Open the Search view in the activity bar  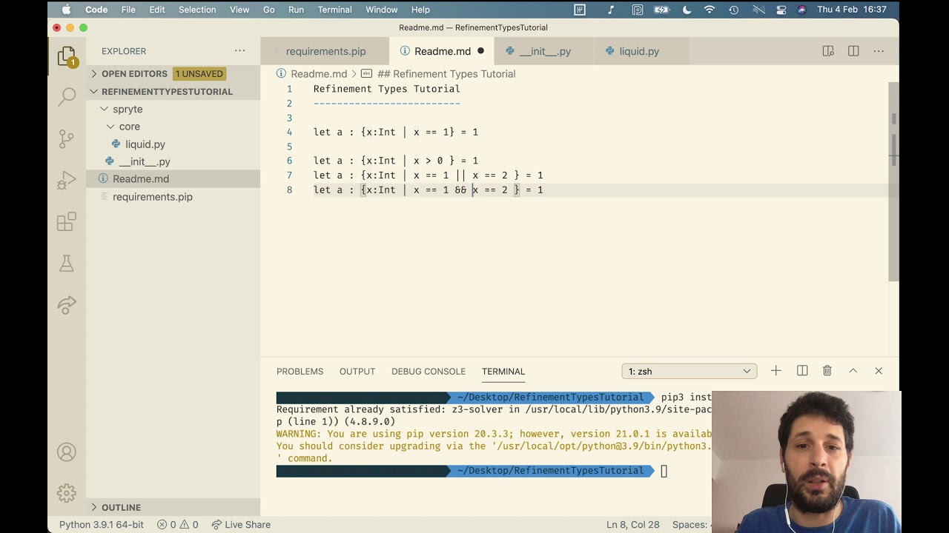coord(67,97)
